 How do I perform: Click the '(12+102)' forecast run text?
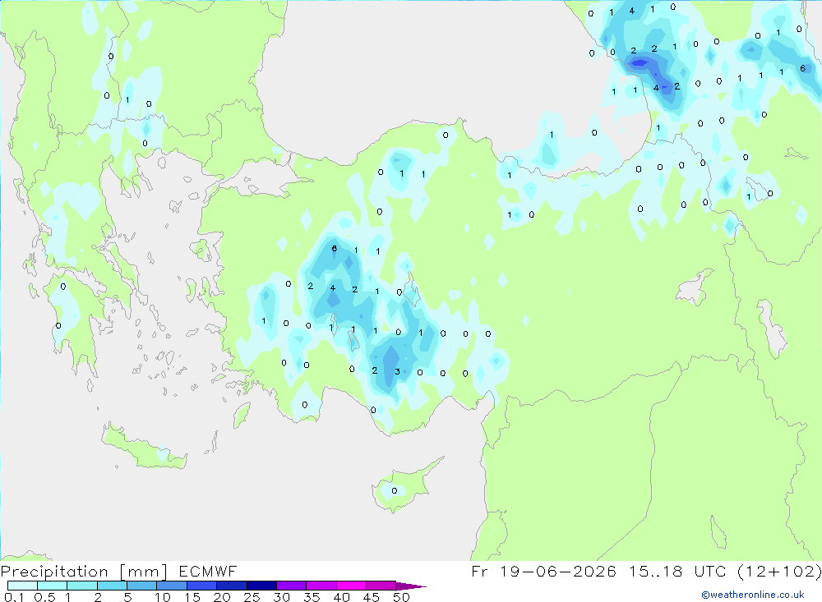779,571
